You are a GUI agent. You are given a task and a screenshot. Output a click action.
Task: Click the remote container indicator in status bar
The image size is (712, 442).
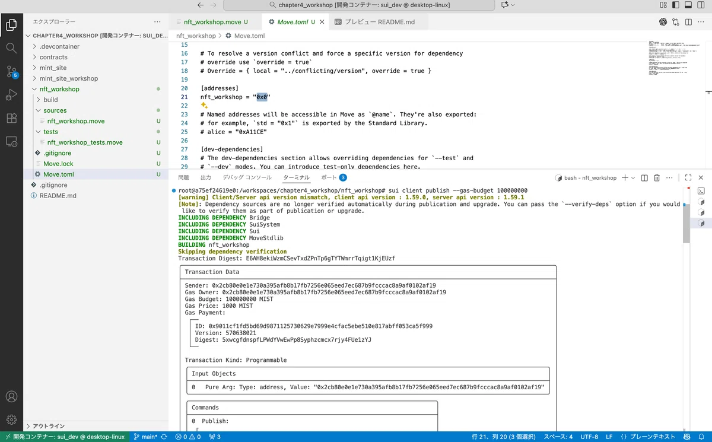pos(65,437)
